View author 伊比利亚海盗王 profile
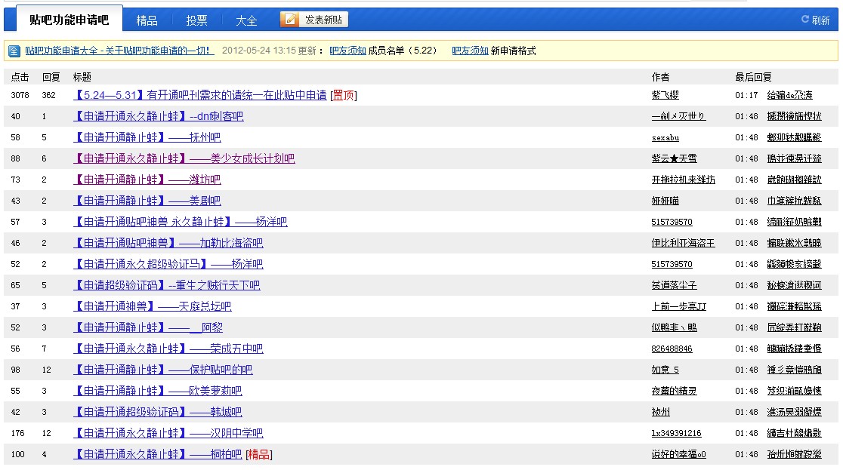843x470 pixels. tap(684, 243)
